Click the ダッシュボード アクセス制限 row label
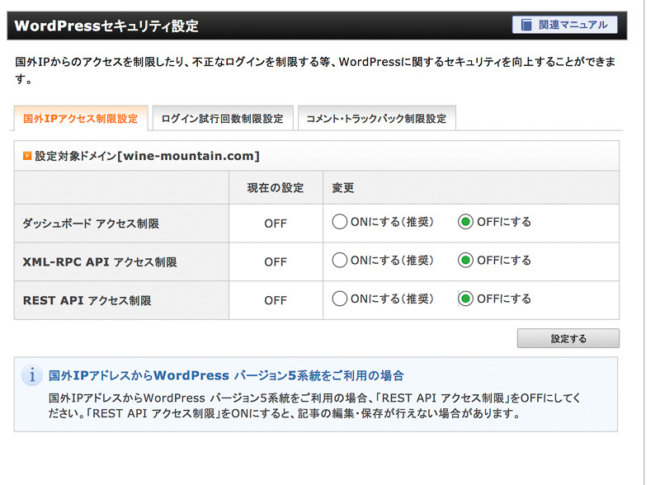This screenshot has width=660, height=485. tap(91, 224)
